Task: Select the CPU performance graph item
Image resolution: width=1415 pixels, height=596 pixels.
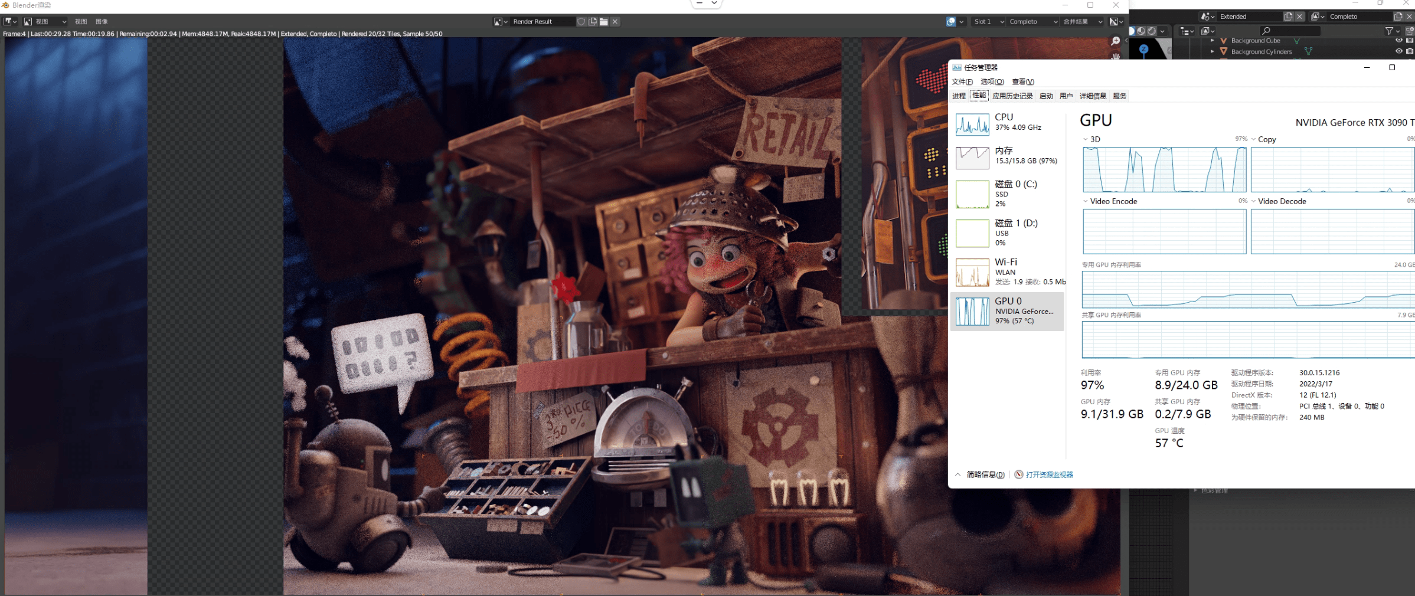Action: click(1008, 124)
